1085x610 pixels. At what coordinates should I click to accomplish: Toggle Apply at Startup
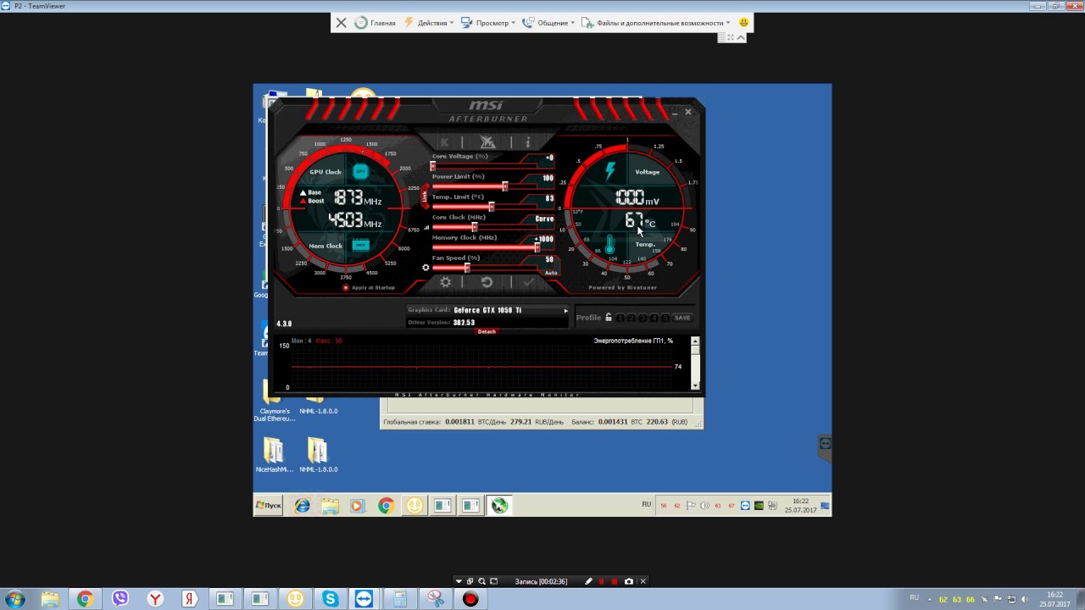coord(368,287)
